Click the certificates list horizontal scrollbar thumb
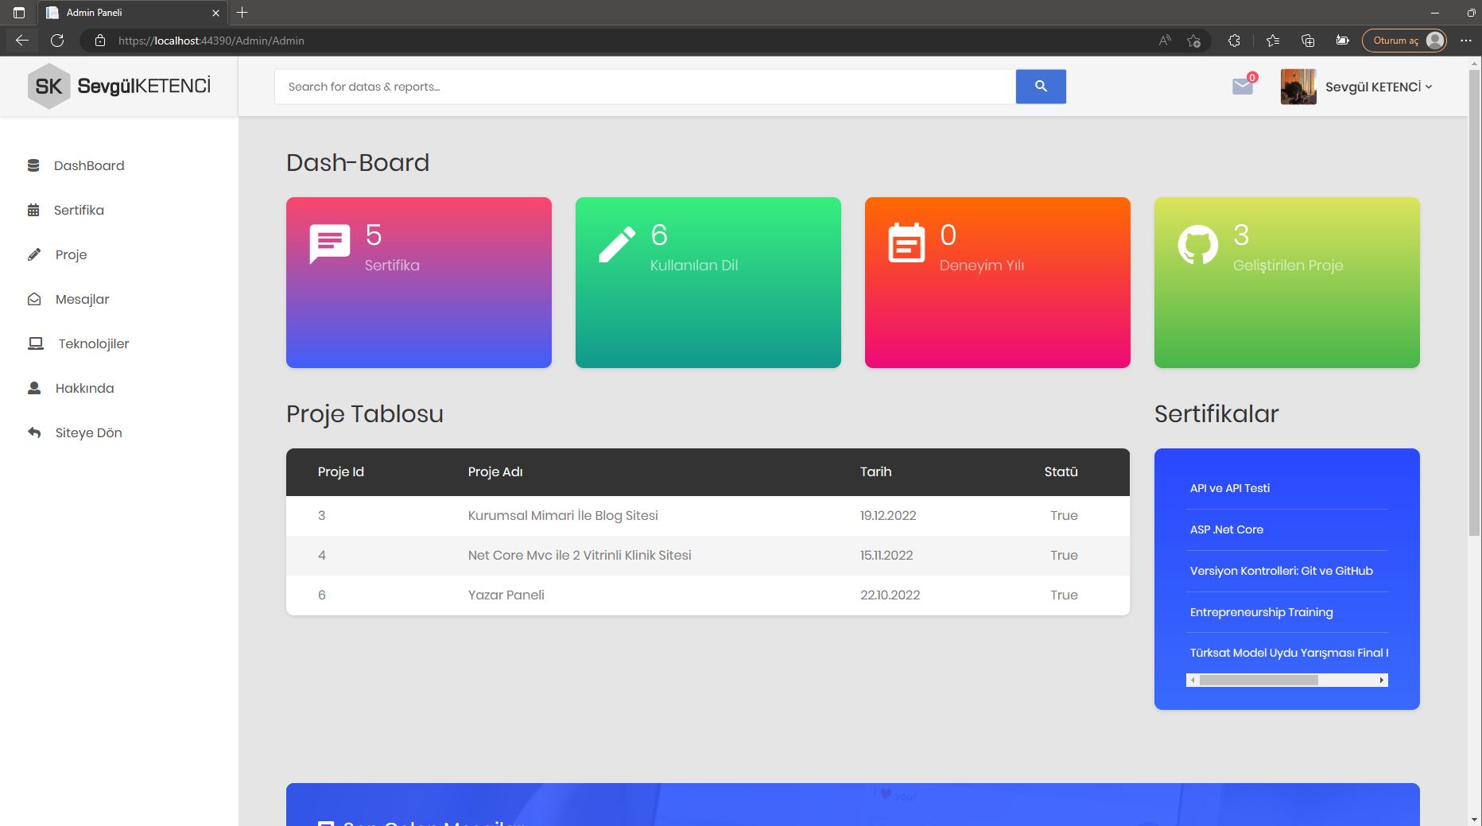 1259,680
